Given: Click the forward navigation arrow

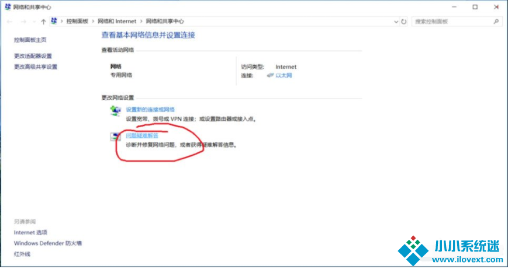Looking at the screenshot, I should 23,22.
